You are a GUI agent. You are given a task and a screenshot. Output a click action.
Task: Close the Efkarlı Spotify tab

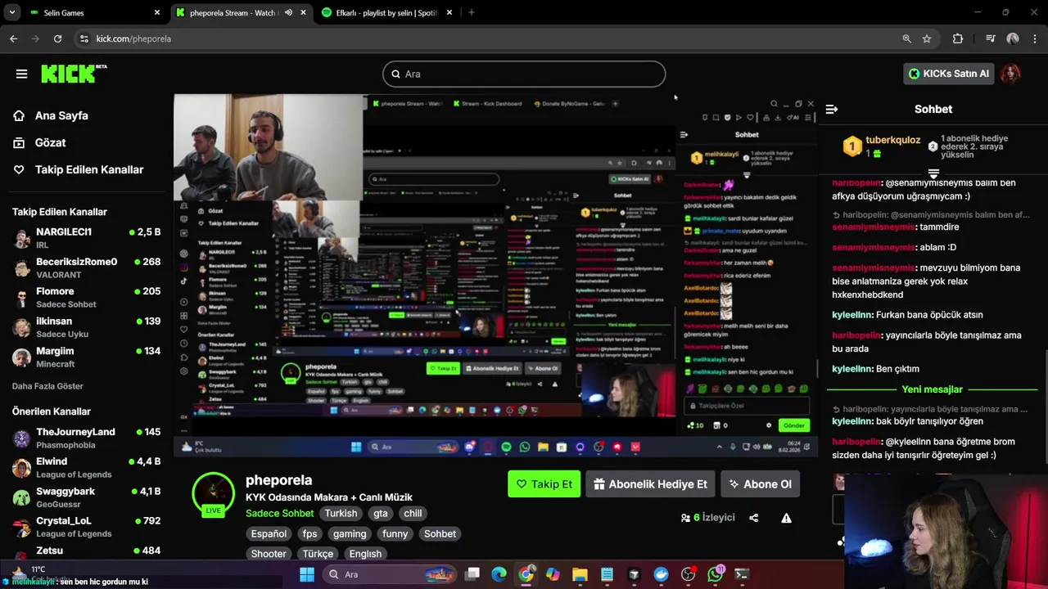tap(451, 13)
